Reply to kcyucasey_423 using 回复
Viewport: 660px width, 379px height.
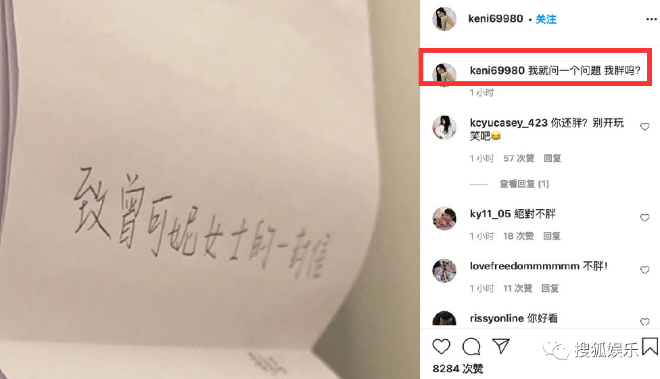tap(552, 158)
